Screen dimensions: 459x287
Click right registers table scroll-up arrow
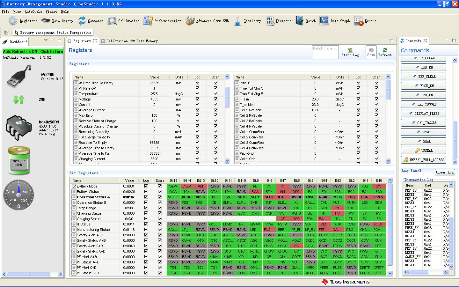[388, 77]
